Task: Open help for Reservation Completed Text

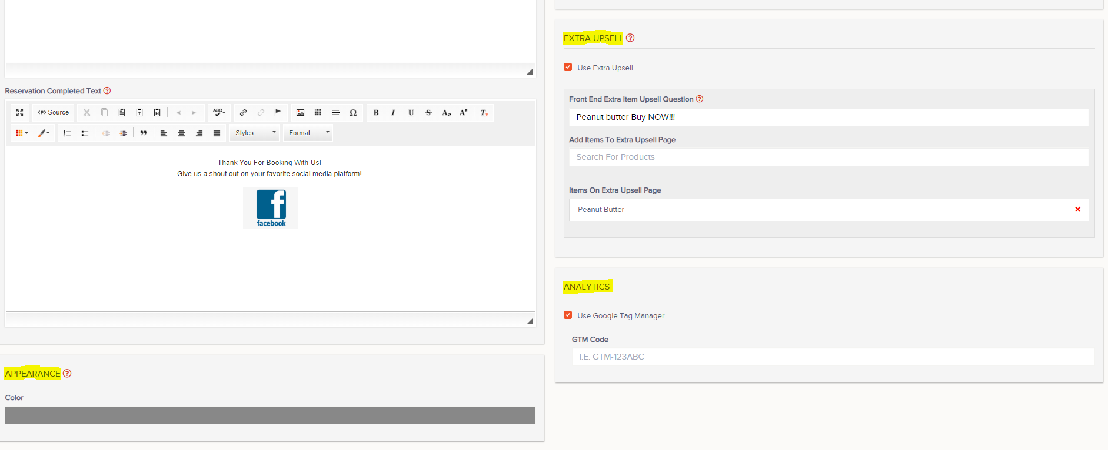Action: click(107, 91)
